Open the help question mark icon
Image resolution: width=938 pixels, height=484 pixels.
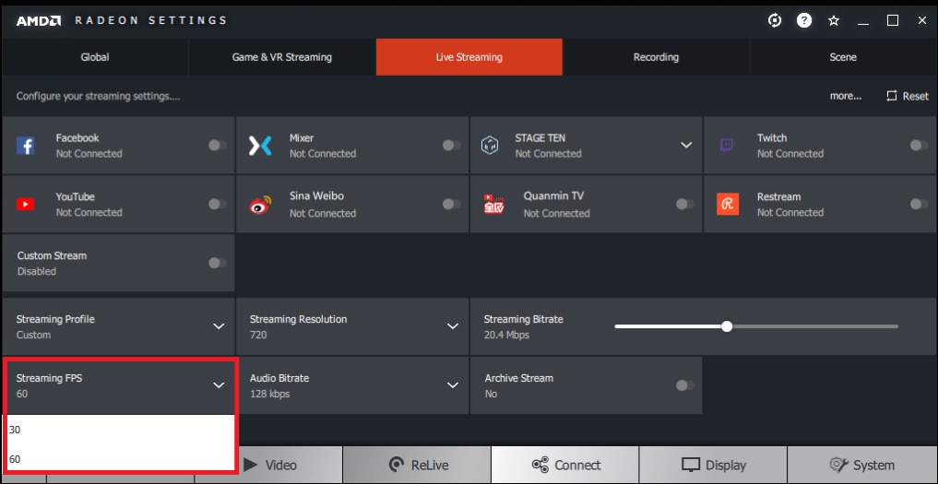click(x=804, y=20)
